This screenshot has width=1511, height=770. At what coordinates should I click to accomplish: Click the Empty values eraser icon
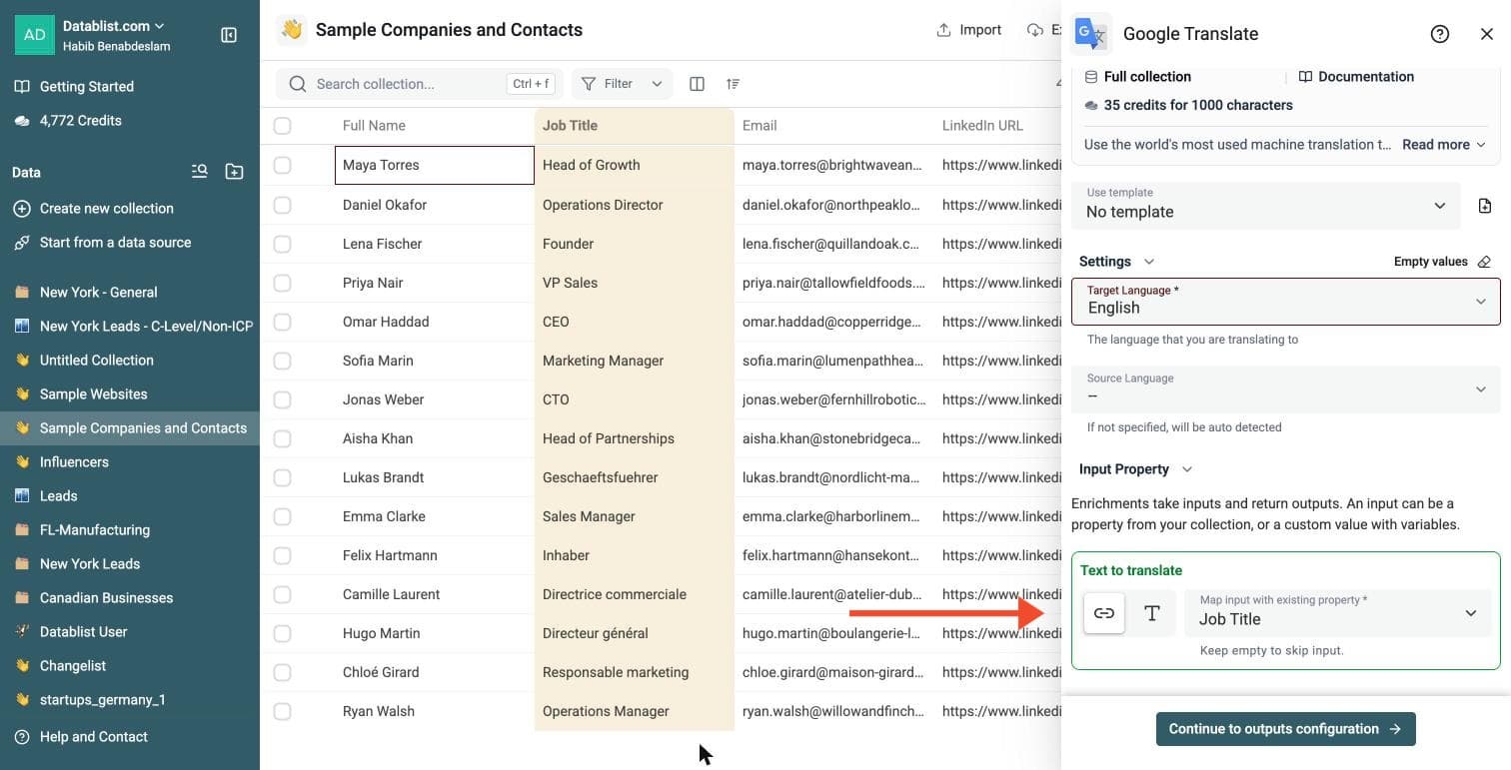(x=1484, y=262)
